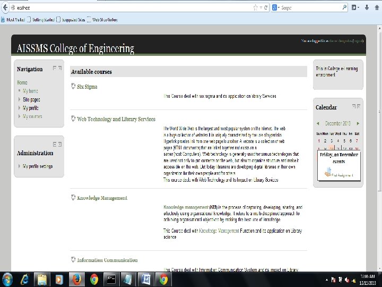Select calendar day 7
The width and height of the screenshot is (382, 287).
pos(357,141)
